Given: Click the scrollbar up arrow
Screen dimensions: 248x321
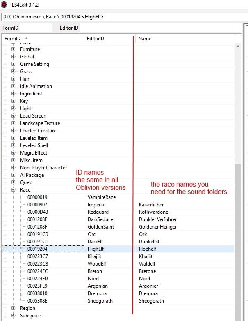Looking at the screenshot, I should pyautogui.click(x=238, y=47).
